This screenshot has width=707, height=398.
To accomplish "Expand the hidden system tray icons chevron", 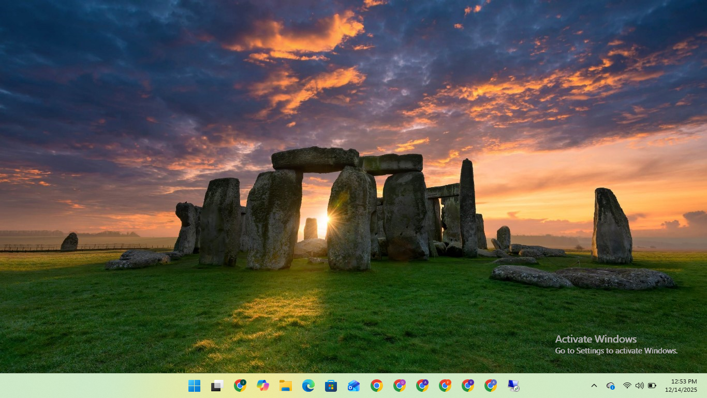I will [594, 386].
